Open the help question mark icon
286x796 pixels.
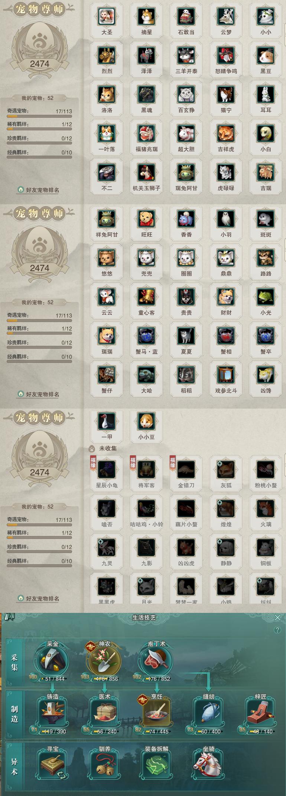[x=277, y=630]
